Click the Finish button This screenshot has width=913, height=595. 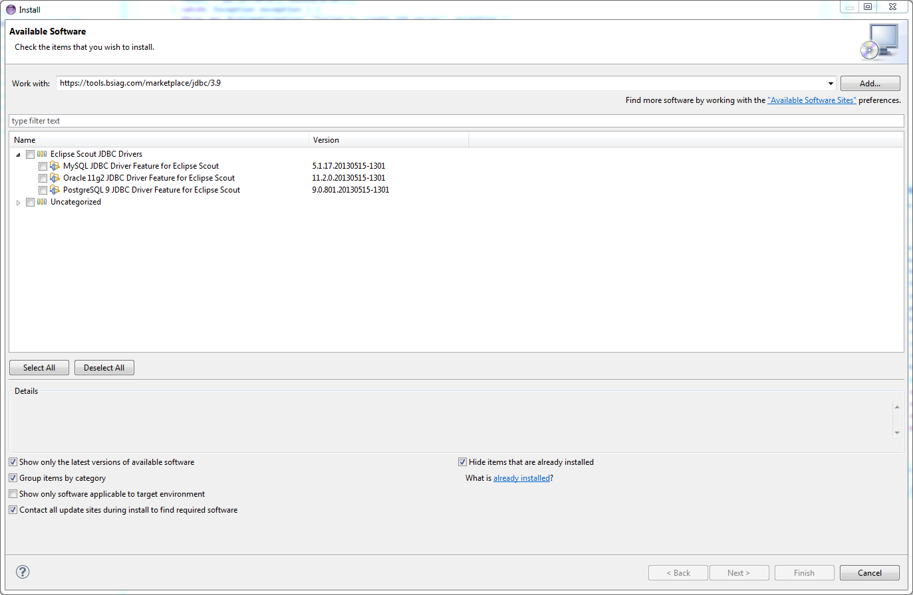(804, 573)
